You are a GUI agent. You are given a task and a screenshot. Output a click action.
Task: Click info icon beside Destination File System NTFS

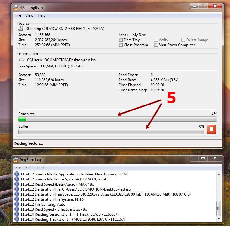pyautogui.click(x=17, y=199)
